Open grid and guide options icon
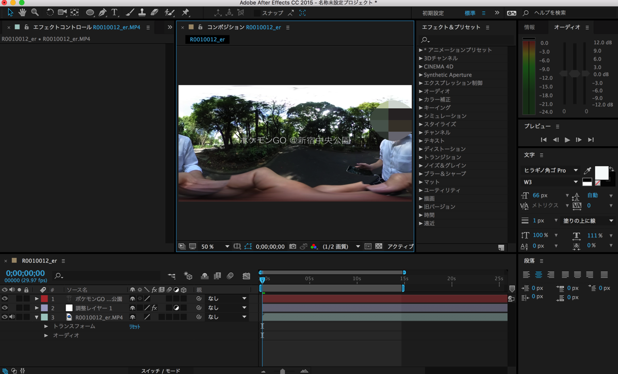 pos(237,246)
